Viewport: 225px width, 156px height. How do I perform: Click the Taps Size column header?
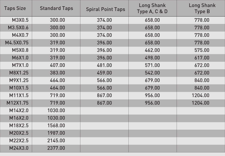click(15, 8)
